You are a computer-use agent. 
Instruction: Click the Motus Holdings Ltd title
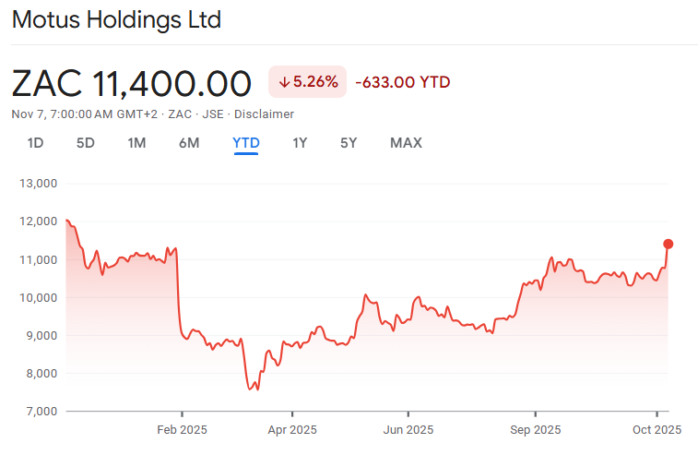pyautogui.click(x=116, y=19)
